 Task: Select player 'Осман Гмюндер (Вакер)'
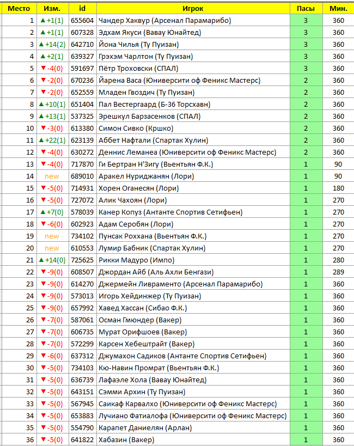140,320
